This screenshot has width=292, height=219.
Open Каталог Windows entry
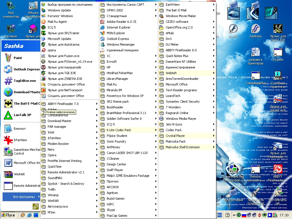[69, 16]
